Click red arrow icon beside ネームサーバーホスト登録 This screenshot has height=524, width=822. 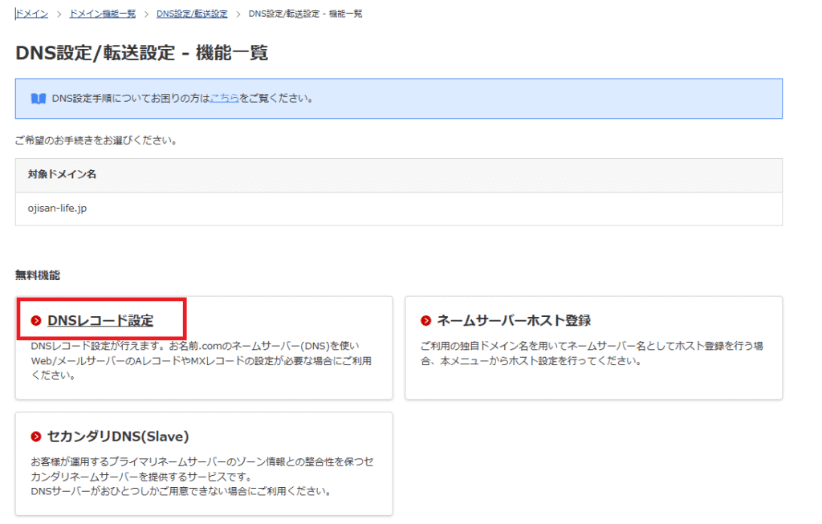[x=425, y=320]
